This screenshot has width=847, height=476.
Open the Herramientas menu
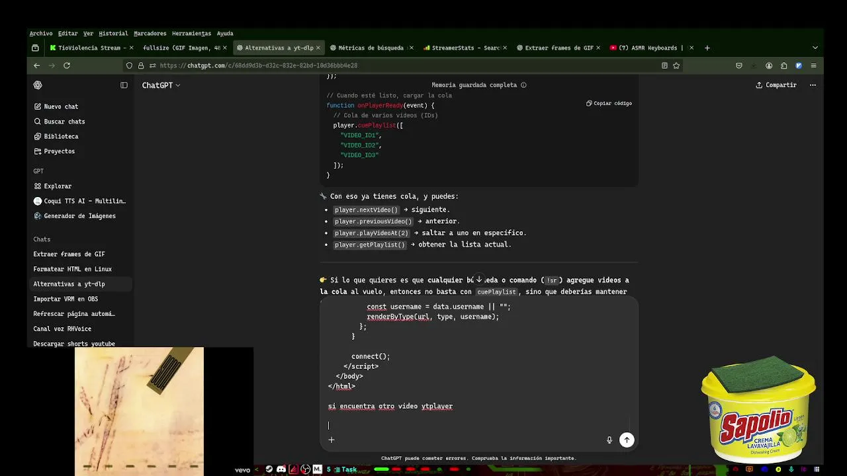point(191,33)
